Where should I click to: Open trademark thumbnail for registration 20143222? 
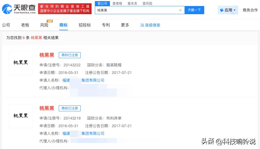(x=21, y=63)
